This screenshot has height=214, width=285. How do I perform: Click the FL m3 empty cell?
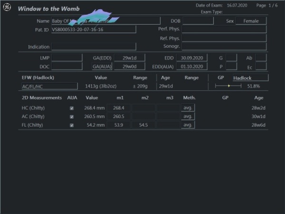pos(168,125)
